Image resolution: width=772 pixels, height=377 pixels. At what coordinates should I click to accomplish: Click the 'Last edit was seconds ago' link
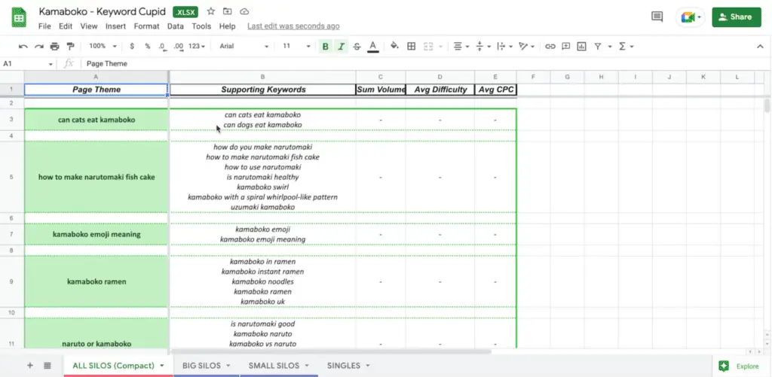tap(293, 26)
